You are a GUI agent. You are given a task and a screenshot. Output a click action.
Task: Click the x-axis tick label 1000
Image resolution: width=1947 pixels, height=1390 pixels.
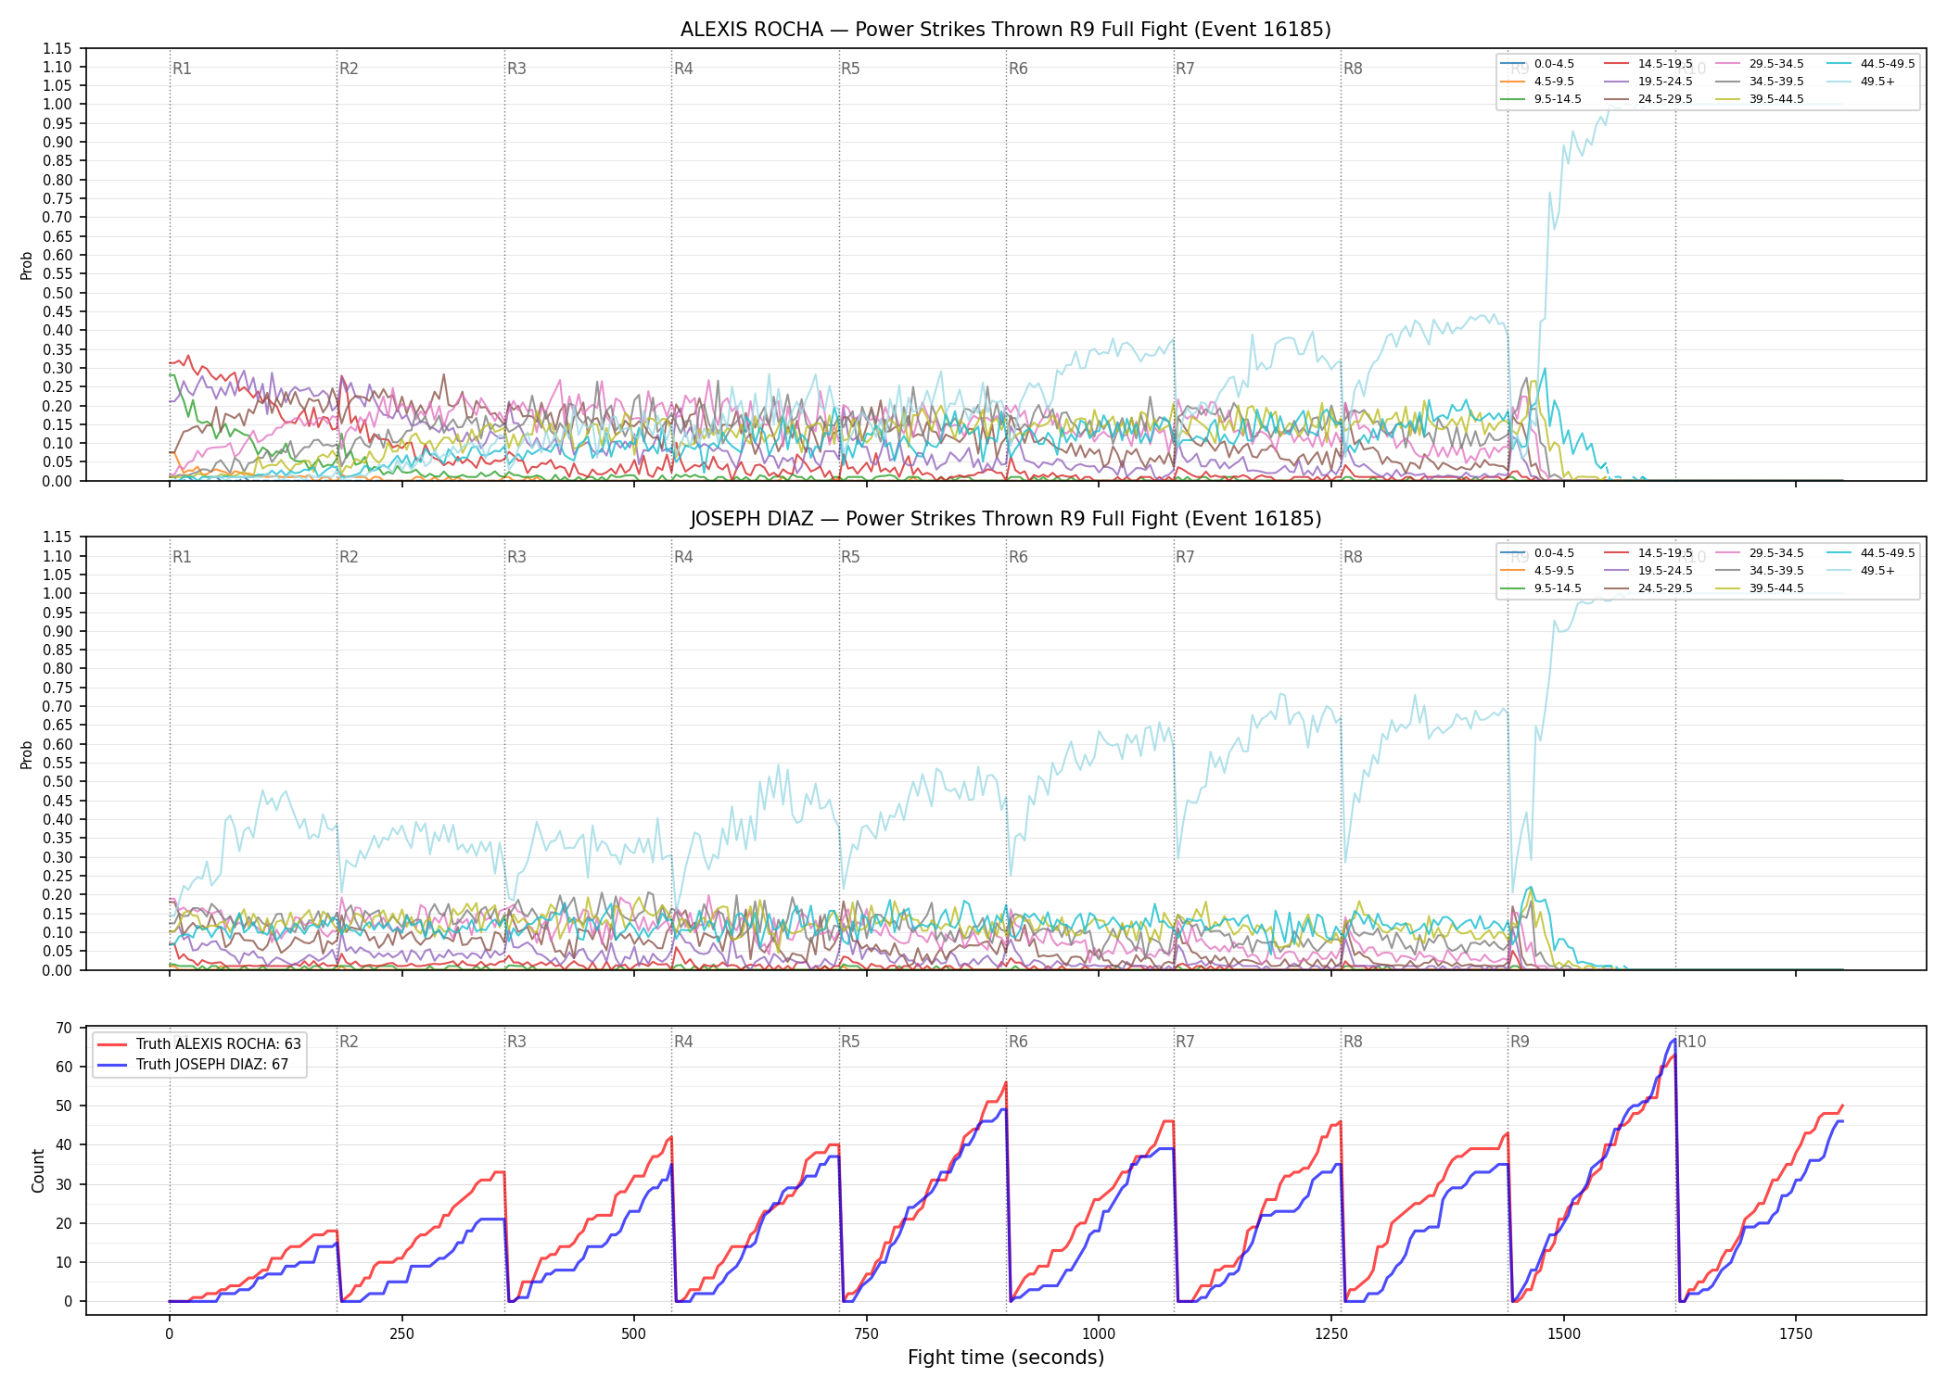point(1099,1334)
